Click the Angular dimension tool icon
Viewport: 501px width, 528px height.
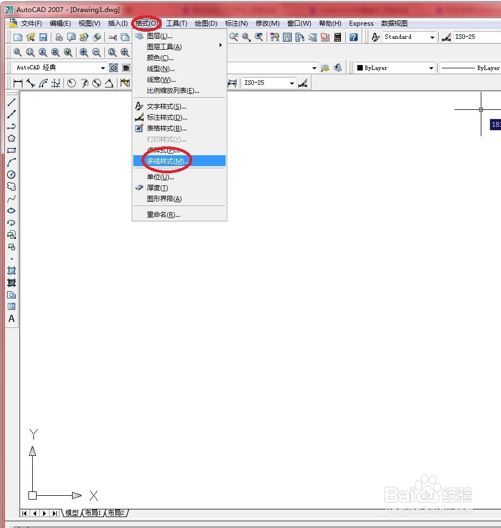(109, 83)
